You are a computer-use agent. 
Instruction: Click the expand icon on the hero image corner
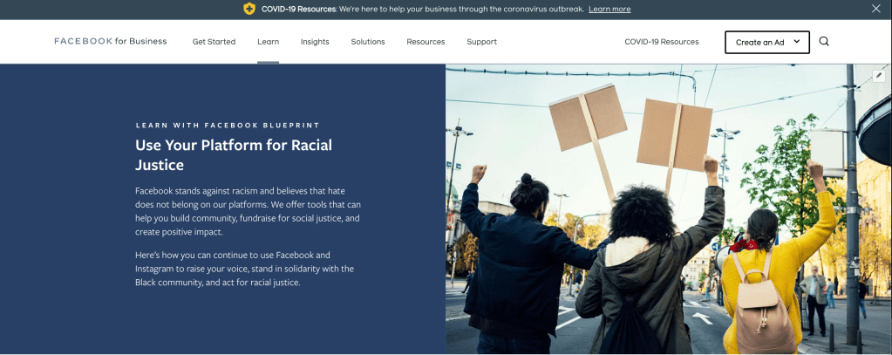tap(879, 76)
